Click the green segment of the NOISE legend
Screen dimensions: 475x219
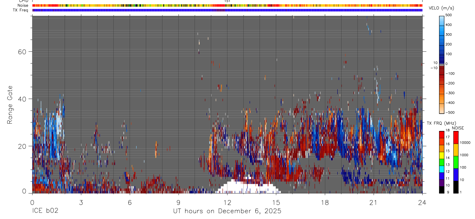(x=456, y=162)
